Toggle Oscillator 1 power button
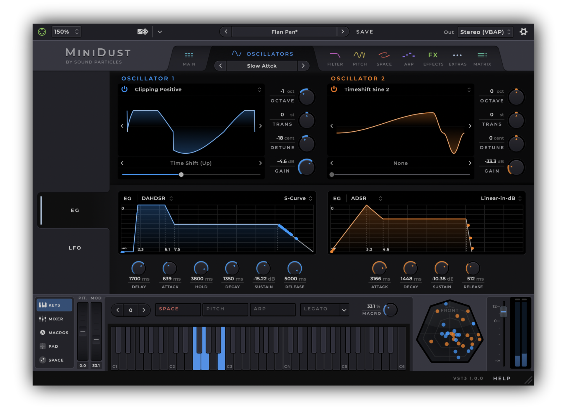567x409 pixels. coord(125,89)
